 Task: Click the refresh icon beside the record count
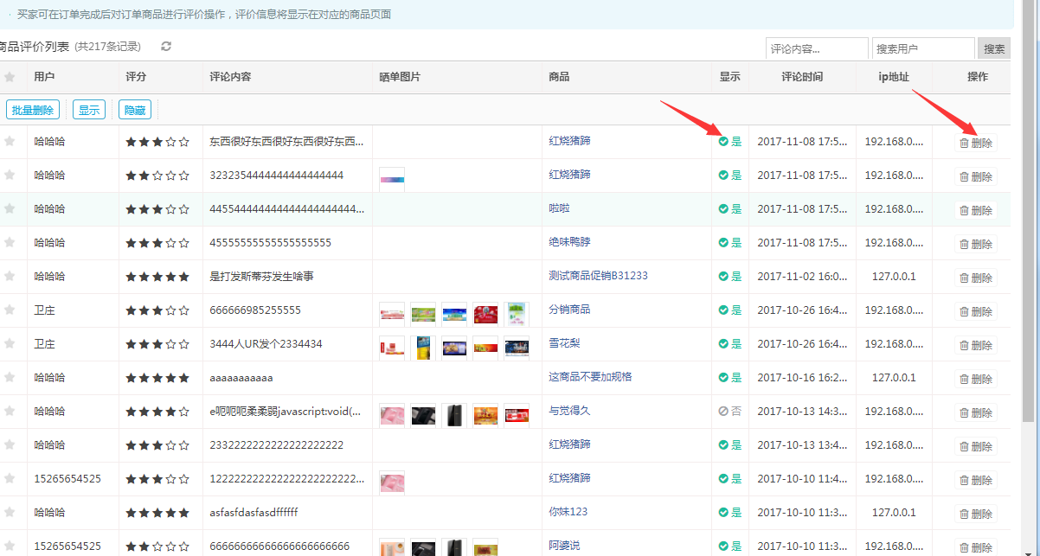point(166,47)
